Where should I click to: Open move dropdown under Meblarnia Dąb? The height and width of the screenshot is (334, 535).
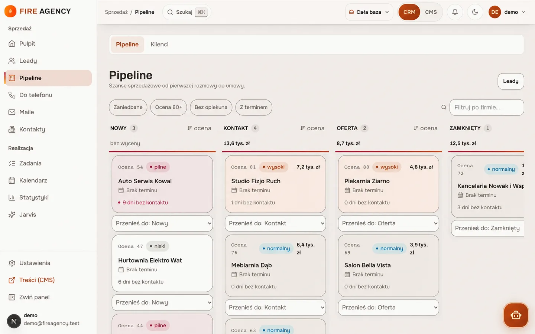[275, 308]
